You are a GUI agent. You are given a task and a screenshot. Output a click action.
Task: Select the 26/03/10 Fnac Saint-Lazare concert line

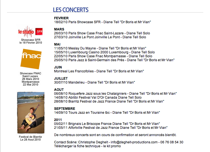102,33
